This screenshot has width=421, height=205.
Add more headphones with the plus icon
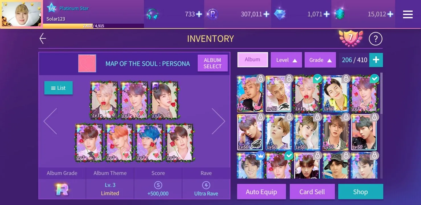click(199, 14)
